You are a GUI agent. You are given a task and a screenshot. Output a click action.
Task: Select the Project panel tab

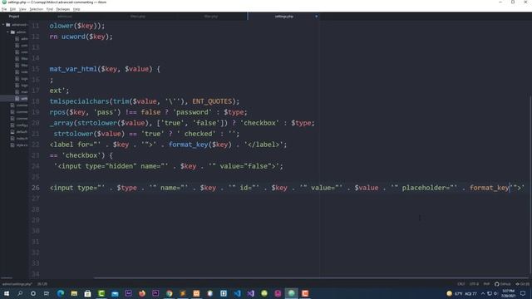(14, 17)
